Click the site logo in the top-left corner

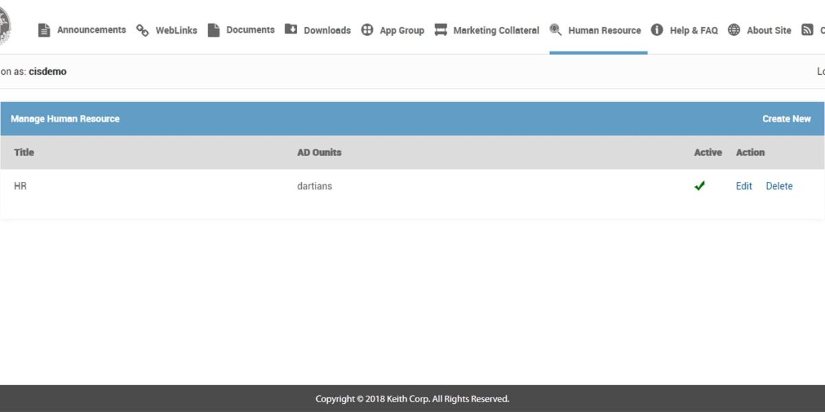(x=5, y=21)
